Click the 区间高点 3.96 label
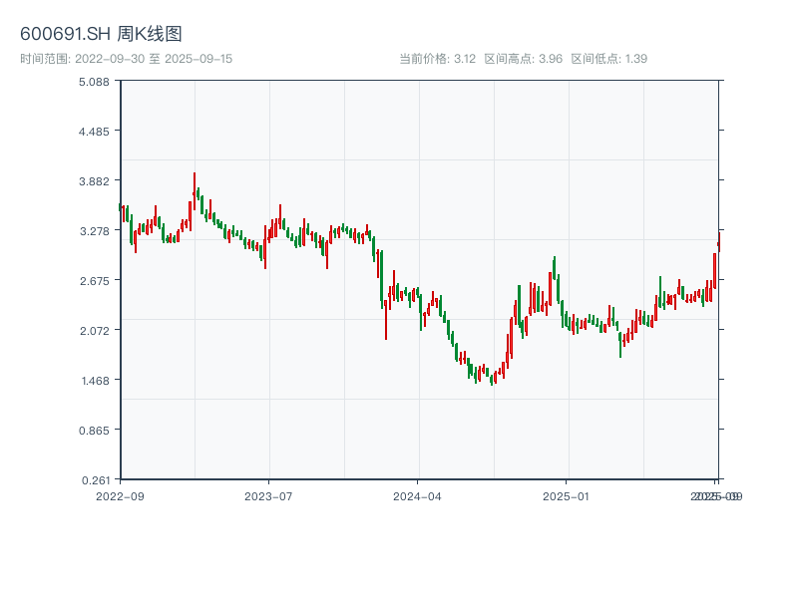798x598 pixels. pos(523,59)
